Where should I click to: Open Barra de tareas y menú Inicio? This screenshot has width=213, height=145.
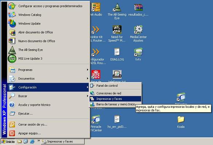point(115,104)
